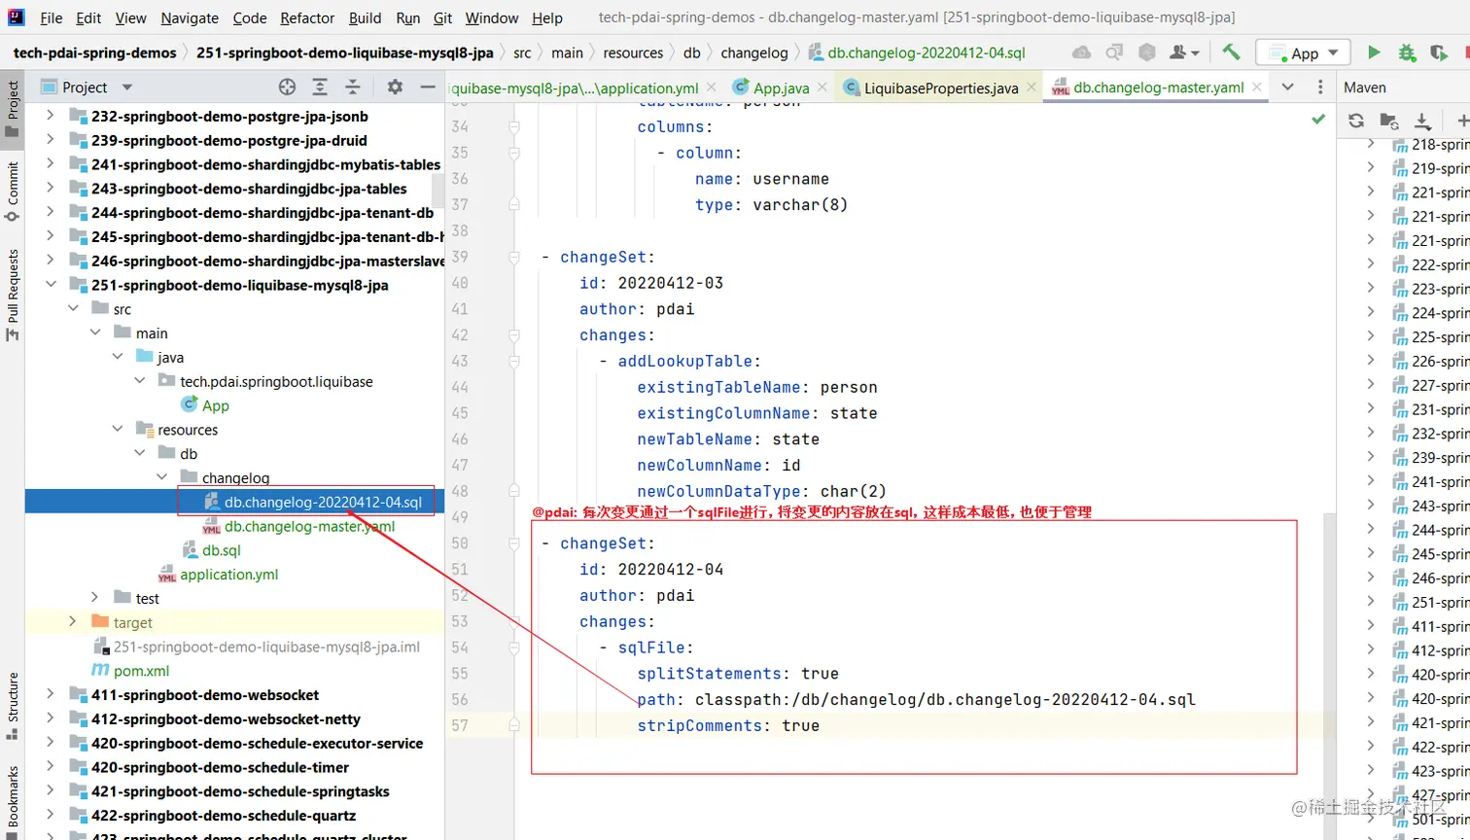Click the resources breadcrumb in navigation bar
The width and height of the screenshot is (1470, 840).
point(633,52)
